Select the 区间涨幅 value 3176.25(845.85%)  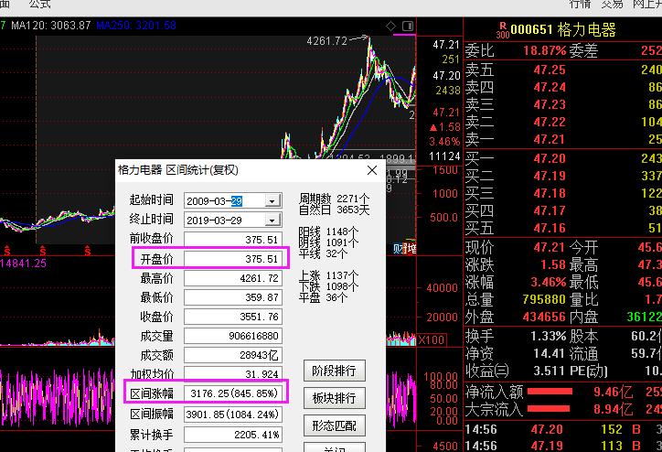click(233, 393)
